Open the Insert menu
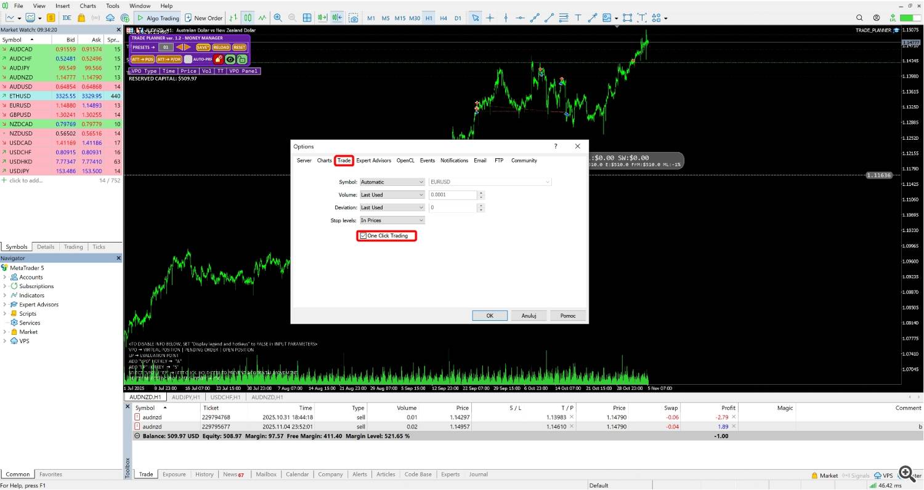The height and width of the screenshot is (490, 924). coord(62,6)
